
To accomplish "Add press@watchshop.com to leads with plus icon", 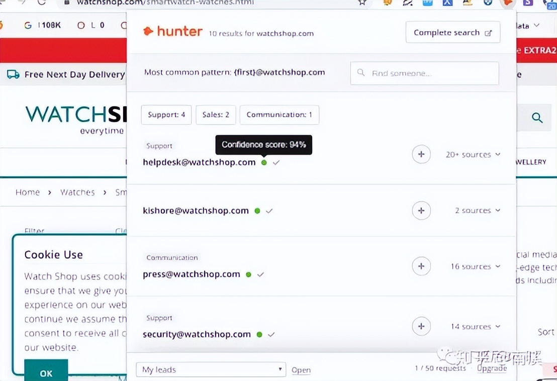I will (421, 266).
